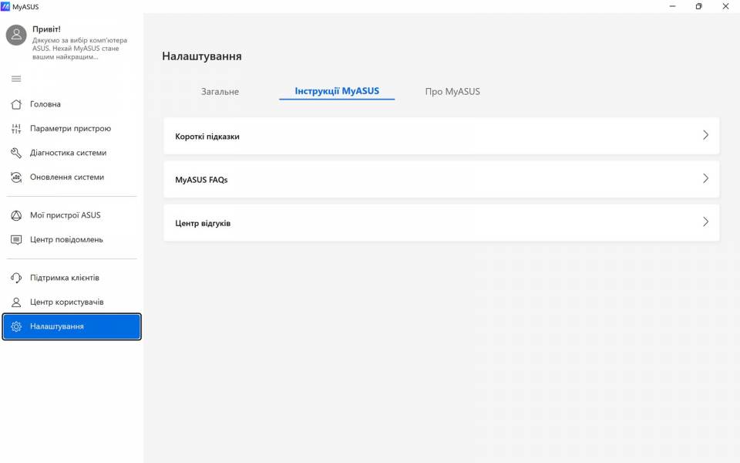Collapse the sidebar with hamburger menu
This screenshot has height=463, width=740.
coord(16,79)
